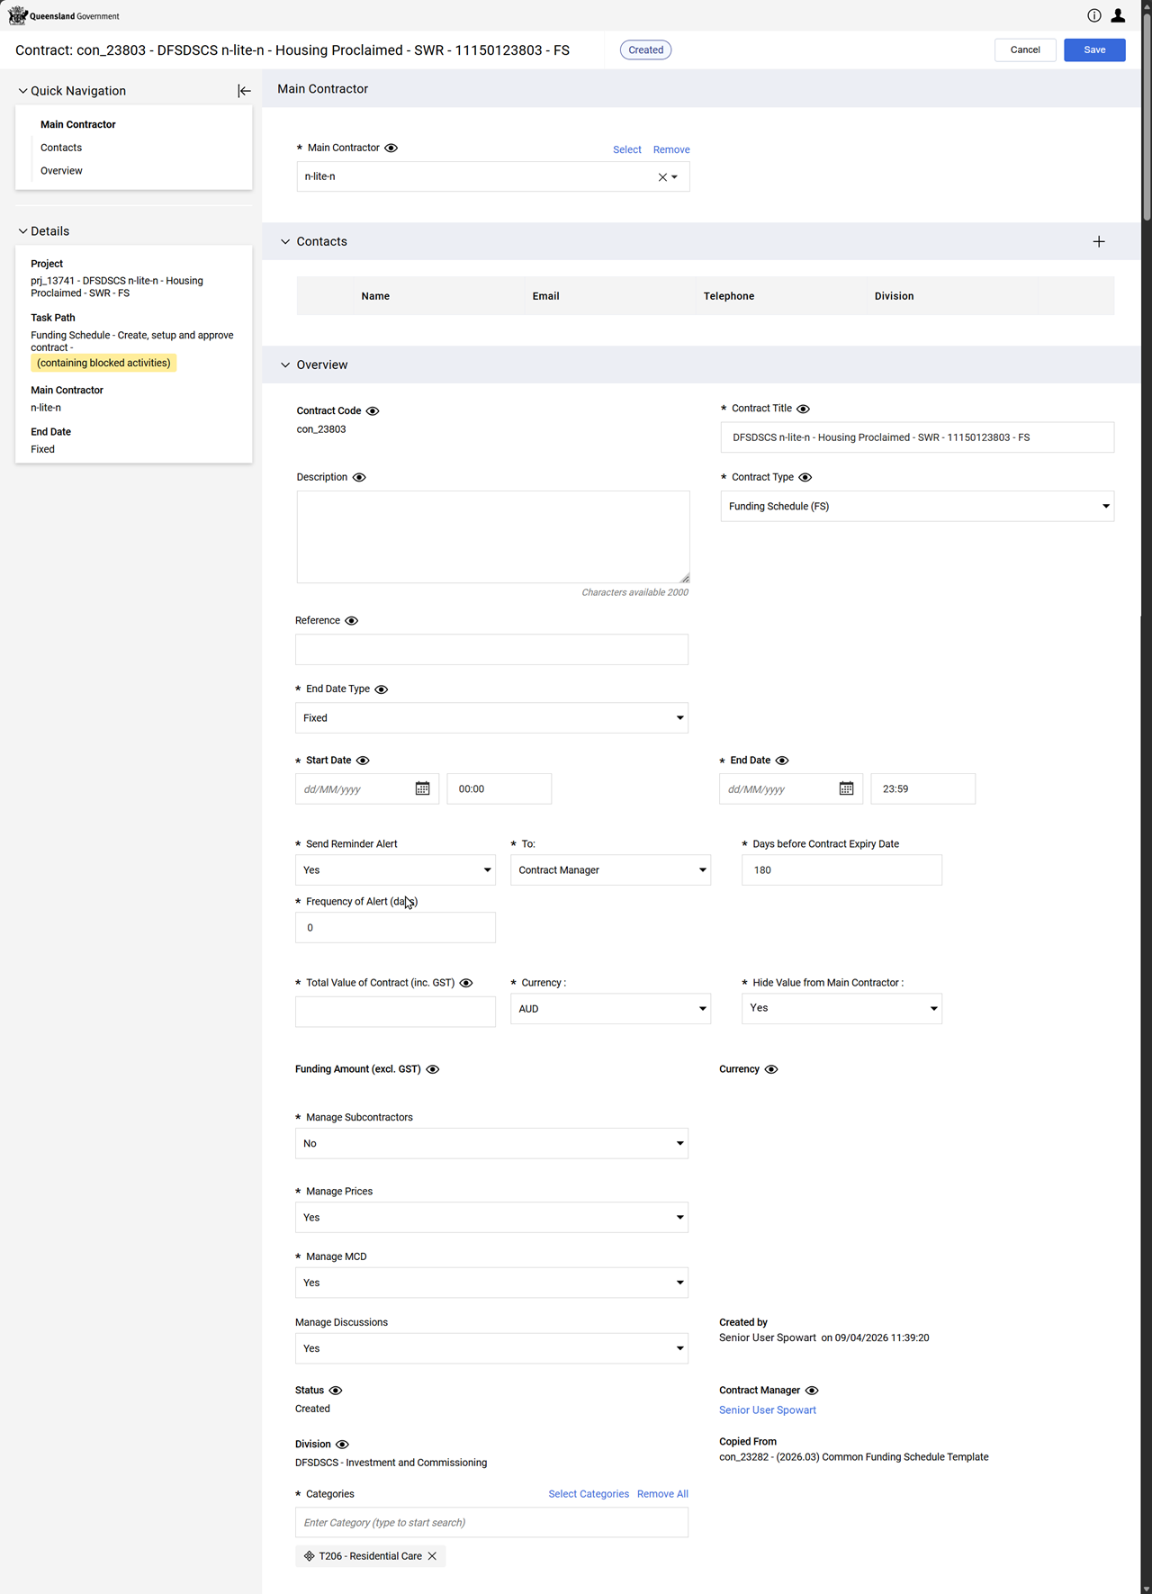Open the End Date calendar picker
The height and width of the screenshot is (1594, 1152).
pos(846,788)
